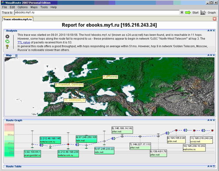219x171 pixels.
Task: Click the Graph chart icon in toolbar
Action: (x=203, y=13)
